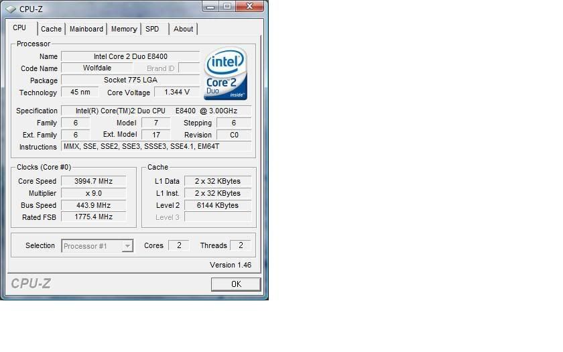Click the Code Name value 'Wolfdale'

click(x=97, y=68)
